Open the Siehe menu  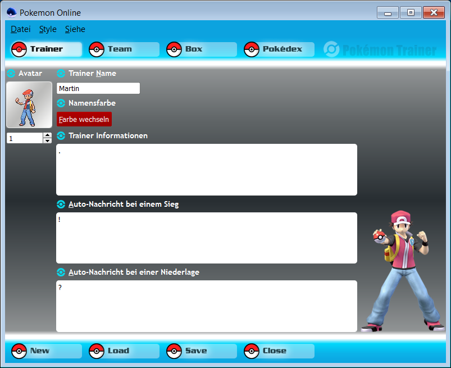pos(75,29)
